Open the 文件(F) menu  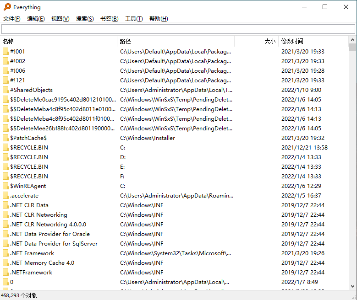11,19
